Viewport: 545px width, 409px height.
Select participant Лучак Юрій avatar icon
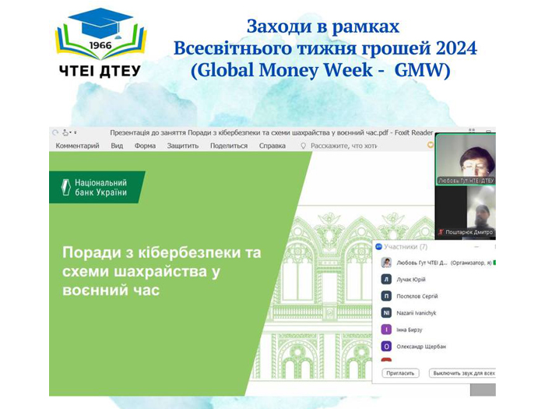click(386, 279)
